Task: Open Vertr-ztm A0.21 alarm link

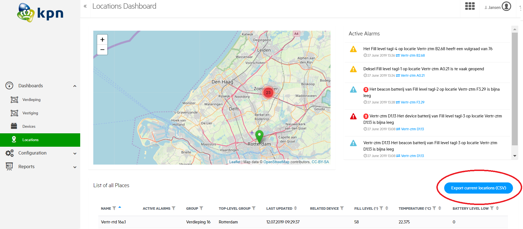Action: pos(412,76)
